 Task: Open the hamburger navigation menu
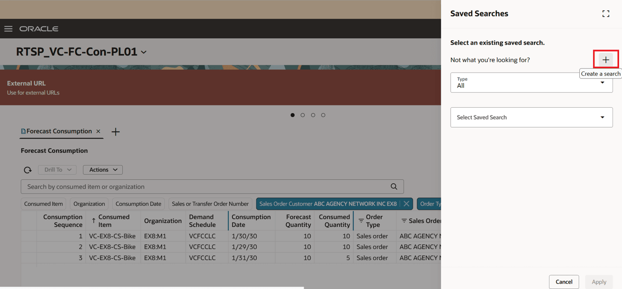(x=8, y=29)
